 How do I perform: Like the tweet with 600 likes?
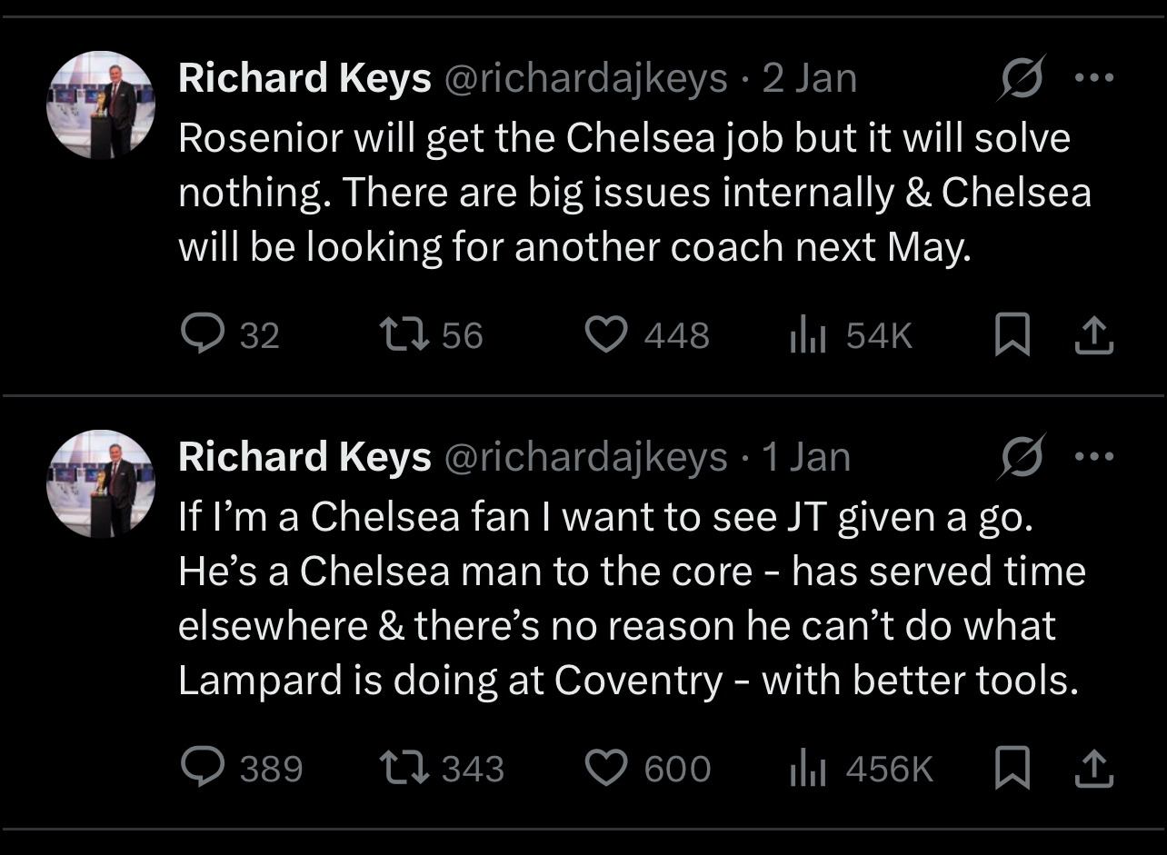603,769
